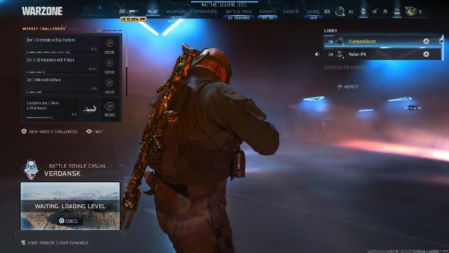Select the PLAY tab
449x253 pixels.
coord(153,12)
